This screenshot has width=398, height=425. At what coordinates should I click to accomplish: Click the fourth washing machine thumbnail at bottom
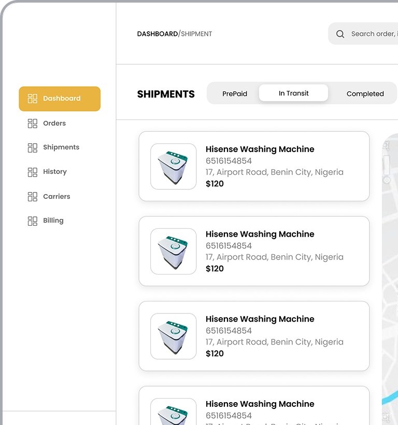coord(173,412)
